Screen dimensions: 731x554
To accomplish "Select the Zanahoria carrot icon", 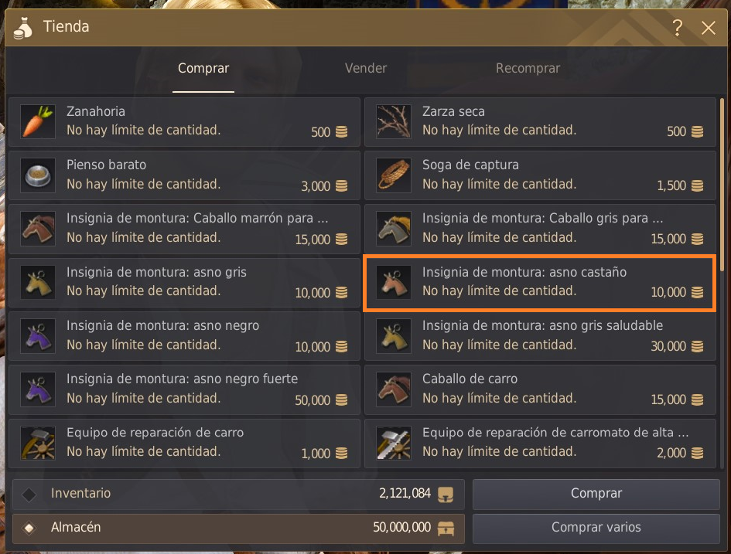I will click(x=38, y=121).
